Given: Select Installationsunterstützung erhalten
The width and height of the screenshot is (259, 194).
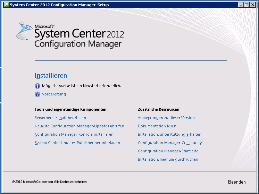Looking at the screenshot, I should pyautogui.click(x=169, y=135).
